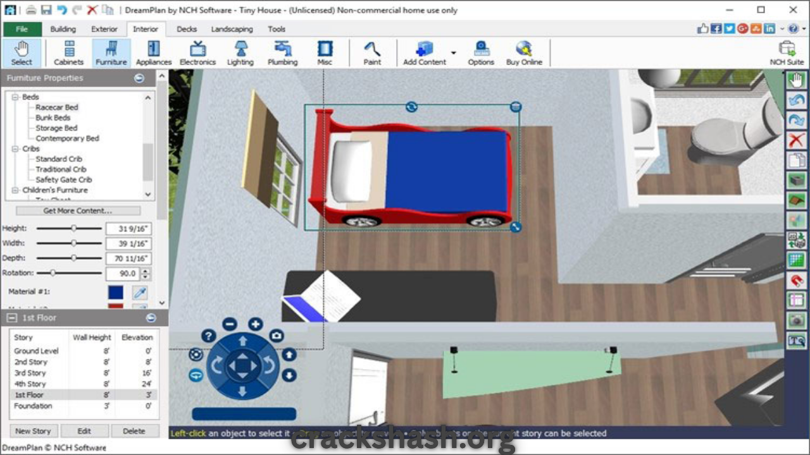Click the camera button on the navigator
Viewport: 810px width, 455px height.
(277, 336)
